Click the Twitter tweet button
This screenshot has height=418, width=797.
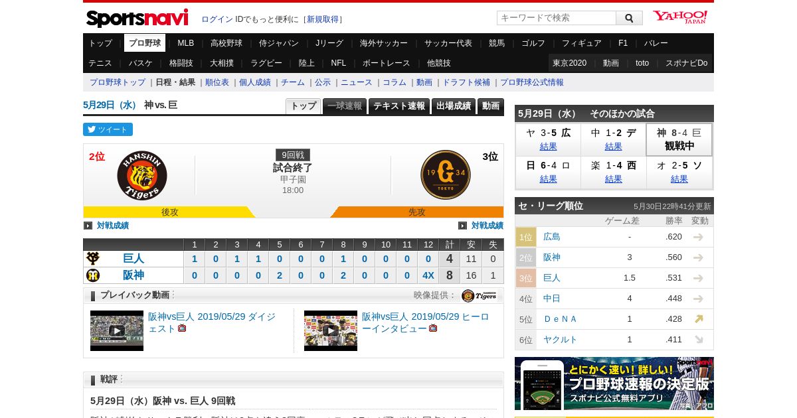[108, 129]
